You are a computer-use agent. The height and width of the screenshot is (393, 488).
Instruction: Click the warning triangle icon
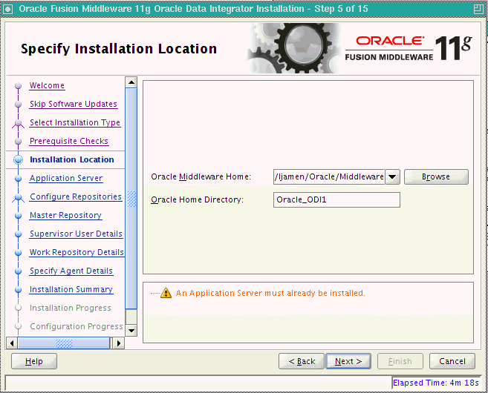166,293
